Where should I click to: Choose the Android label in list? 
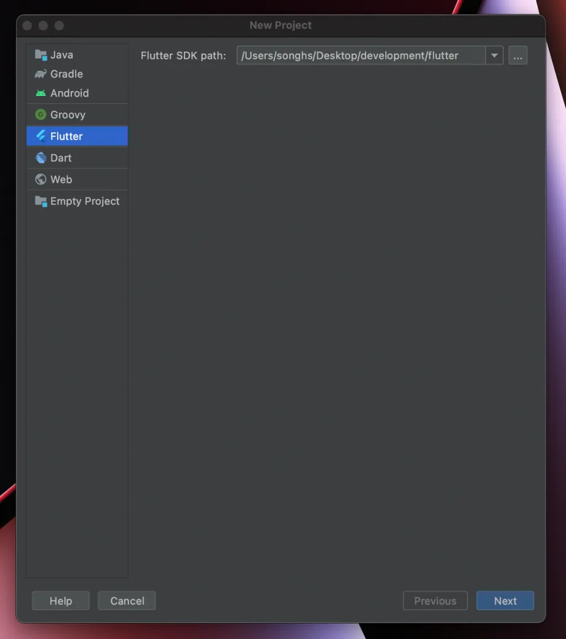coord(70,93)
